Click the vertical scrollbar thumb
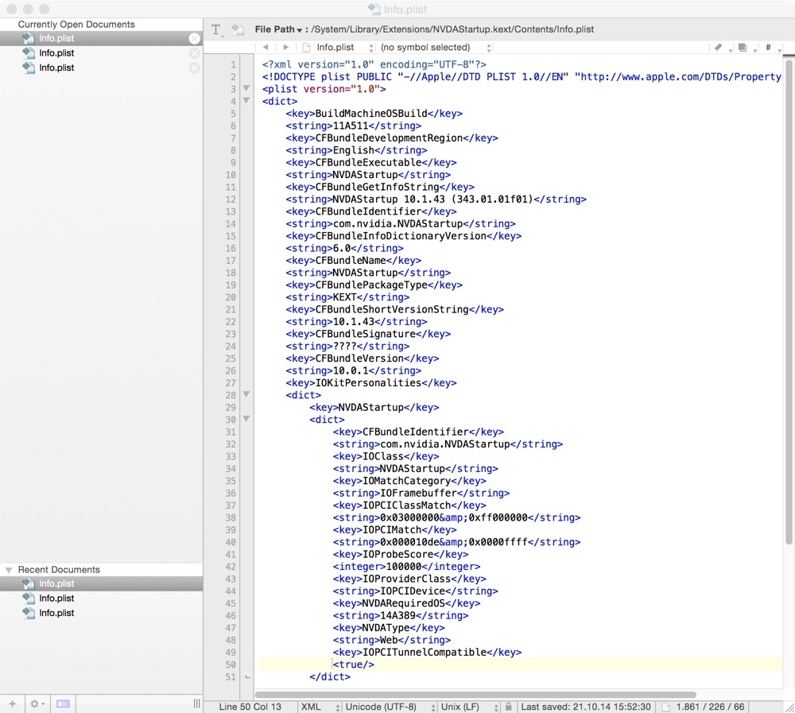This screenshot has width=795, height=713. tap(789, 303)
